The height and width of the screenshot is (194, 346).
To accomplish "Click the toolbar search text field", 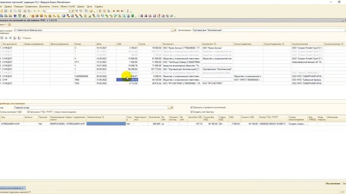I will pos(57,11).
